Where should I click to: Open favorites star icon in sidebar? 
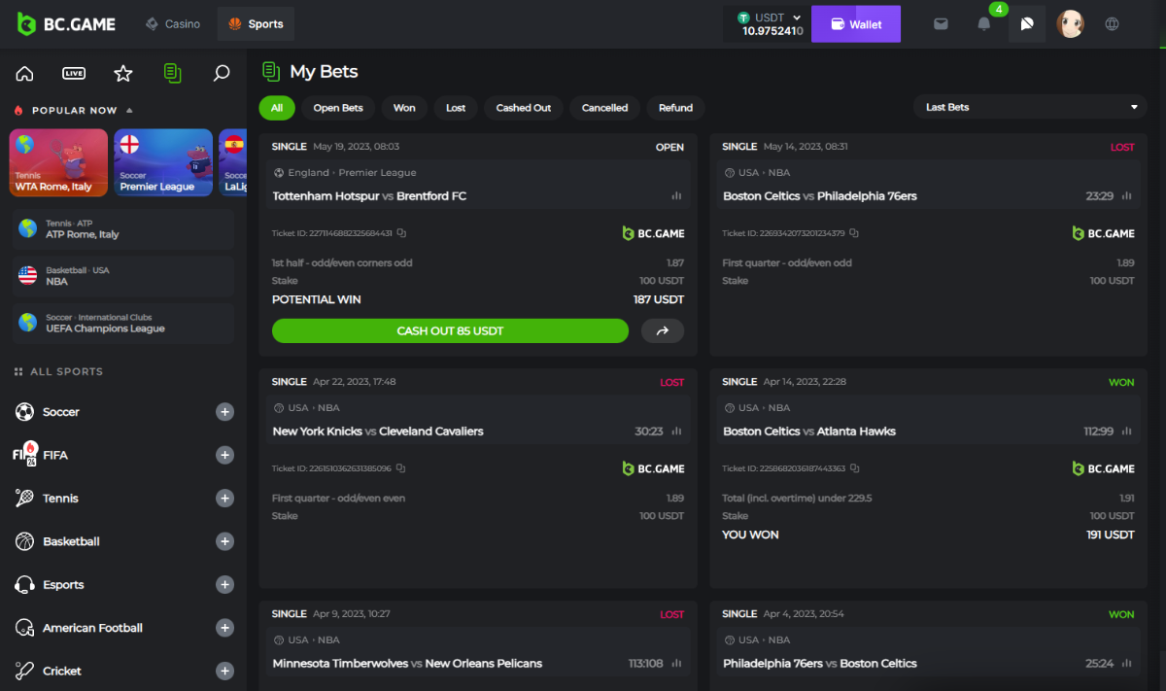[123, 74]
